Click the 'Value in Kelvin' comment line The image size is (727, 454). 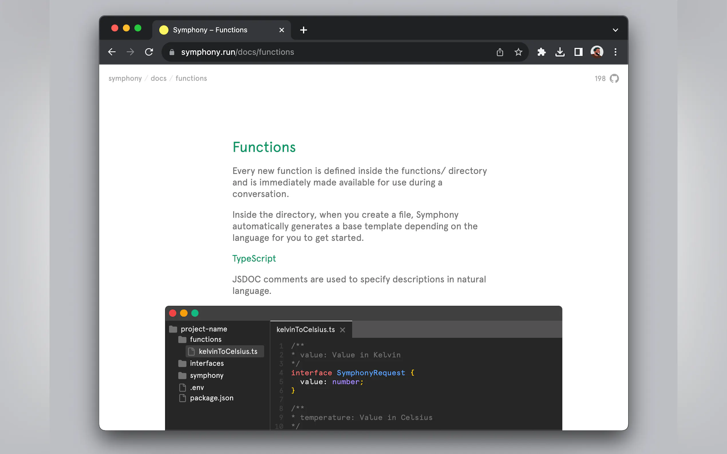346,355
